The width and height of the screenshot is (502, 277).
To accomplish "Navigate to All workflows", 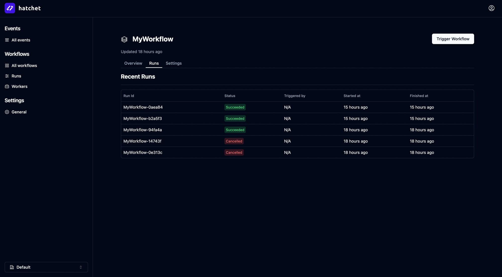I will point(24,65).
